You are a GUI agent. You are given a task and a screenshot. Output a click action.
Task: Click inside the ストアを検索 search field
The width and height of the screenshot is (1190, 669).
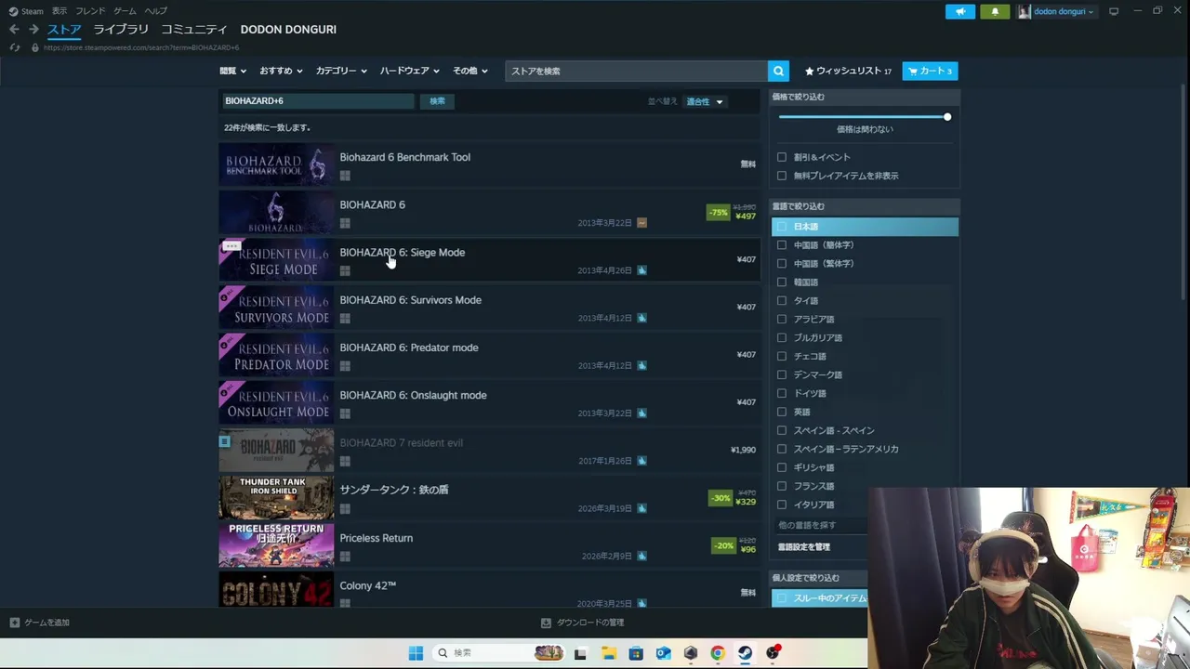[x=636, y=71]
